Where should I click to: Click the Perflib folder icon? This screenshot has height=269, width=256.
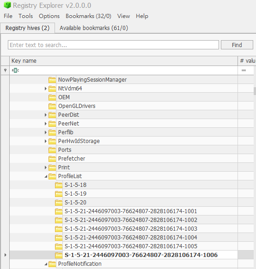[x=52, y=132]
